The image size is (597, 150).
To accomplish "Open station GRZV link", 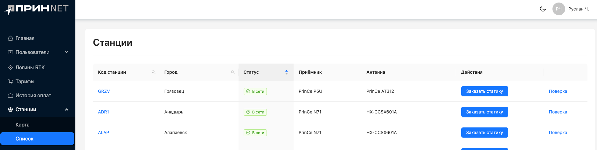I will coord(104,91).
